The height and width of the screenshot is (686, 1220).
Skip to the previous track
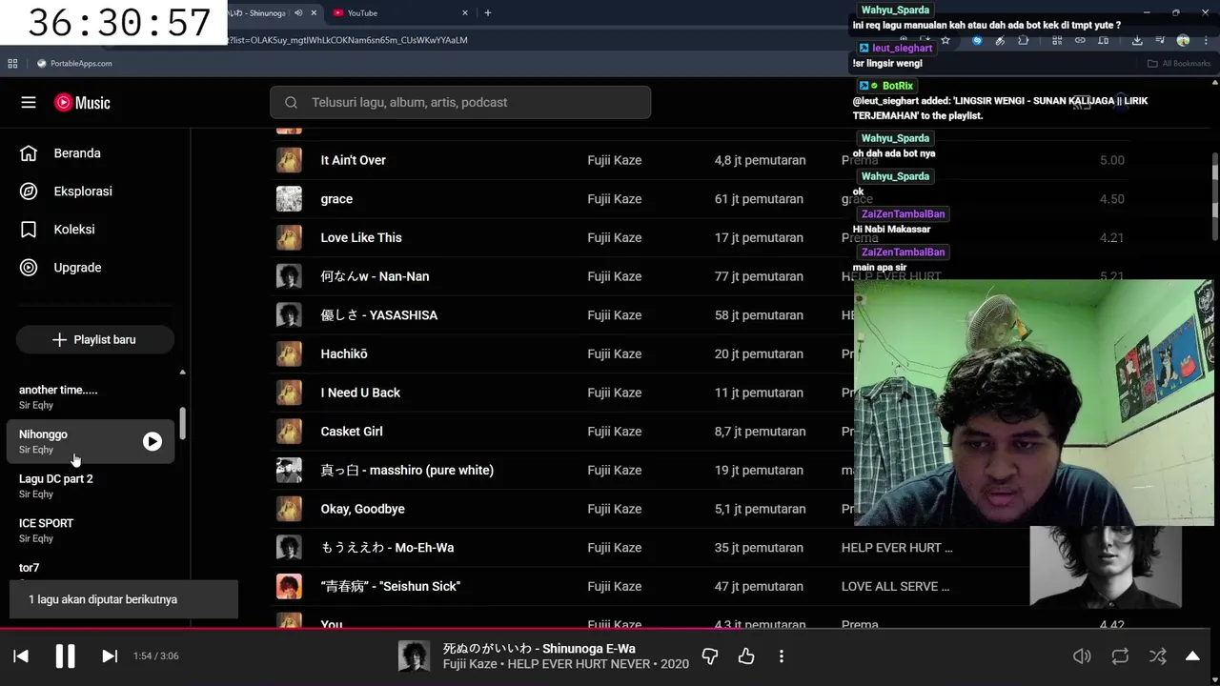coord(21,656)
